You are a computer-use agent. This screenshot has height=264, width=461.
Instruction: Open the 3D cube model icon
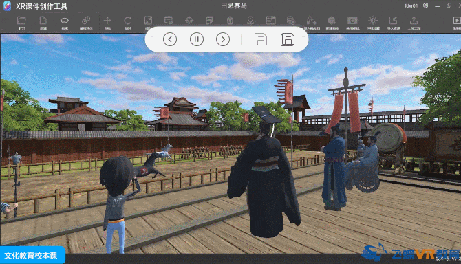pyautogui.click(x=332, y=21)
